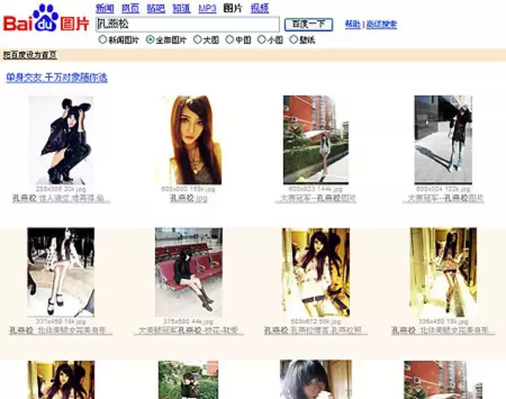Open third-row yellow-toned portrait thumbnail below 337x450 image

[61, 380]
